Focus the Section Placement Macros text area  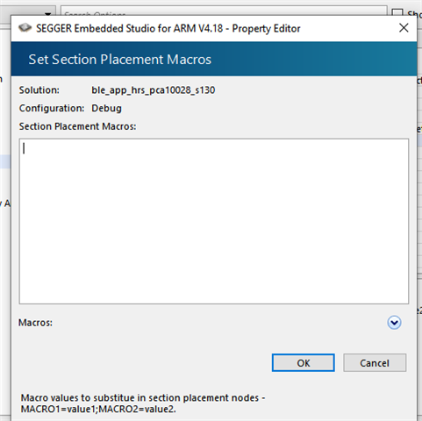214,221
